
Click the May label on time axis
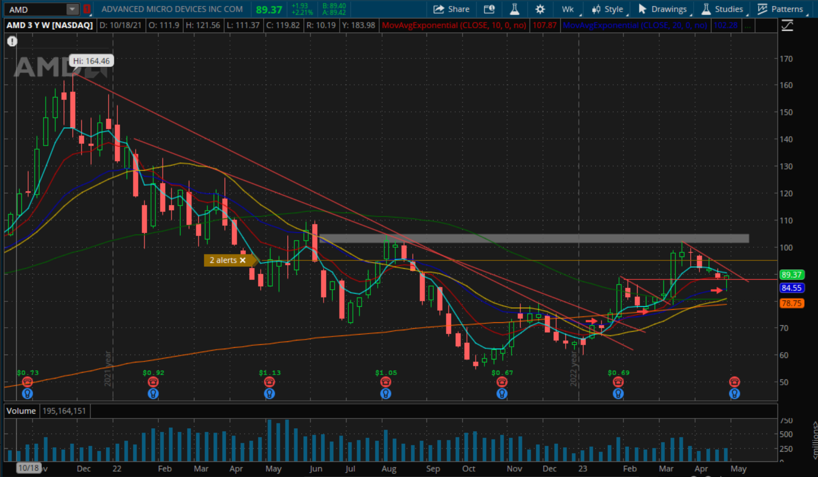click(x=739, y=469)
